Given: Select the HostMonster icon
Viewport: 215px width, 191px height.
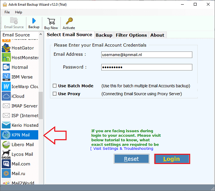Looking at the screenshot, I should [x=6, y=58].
